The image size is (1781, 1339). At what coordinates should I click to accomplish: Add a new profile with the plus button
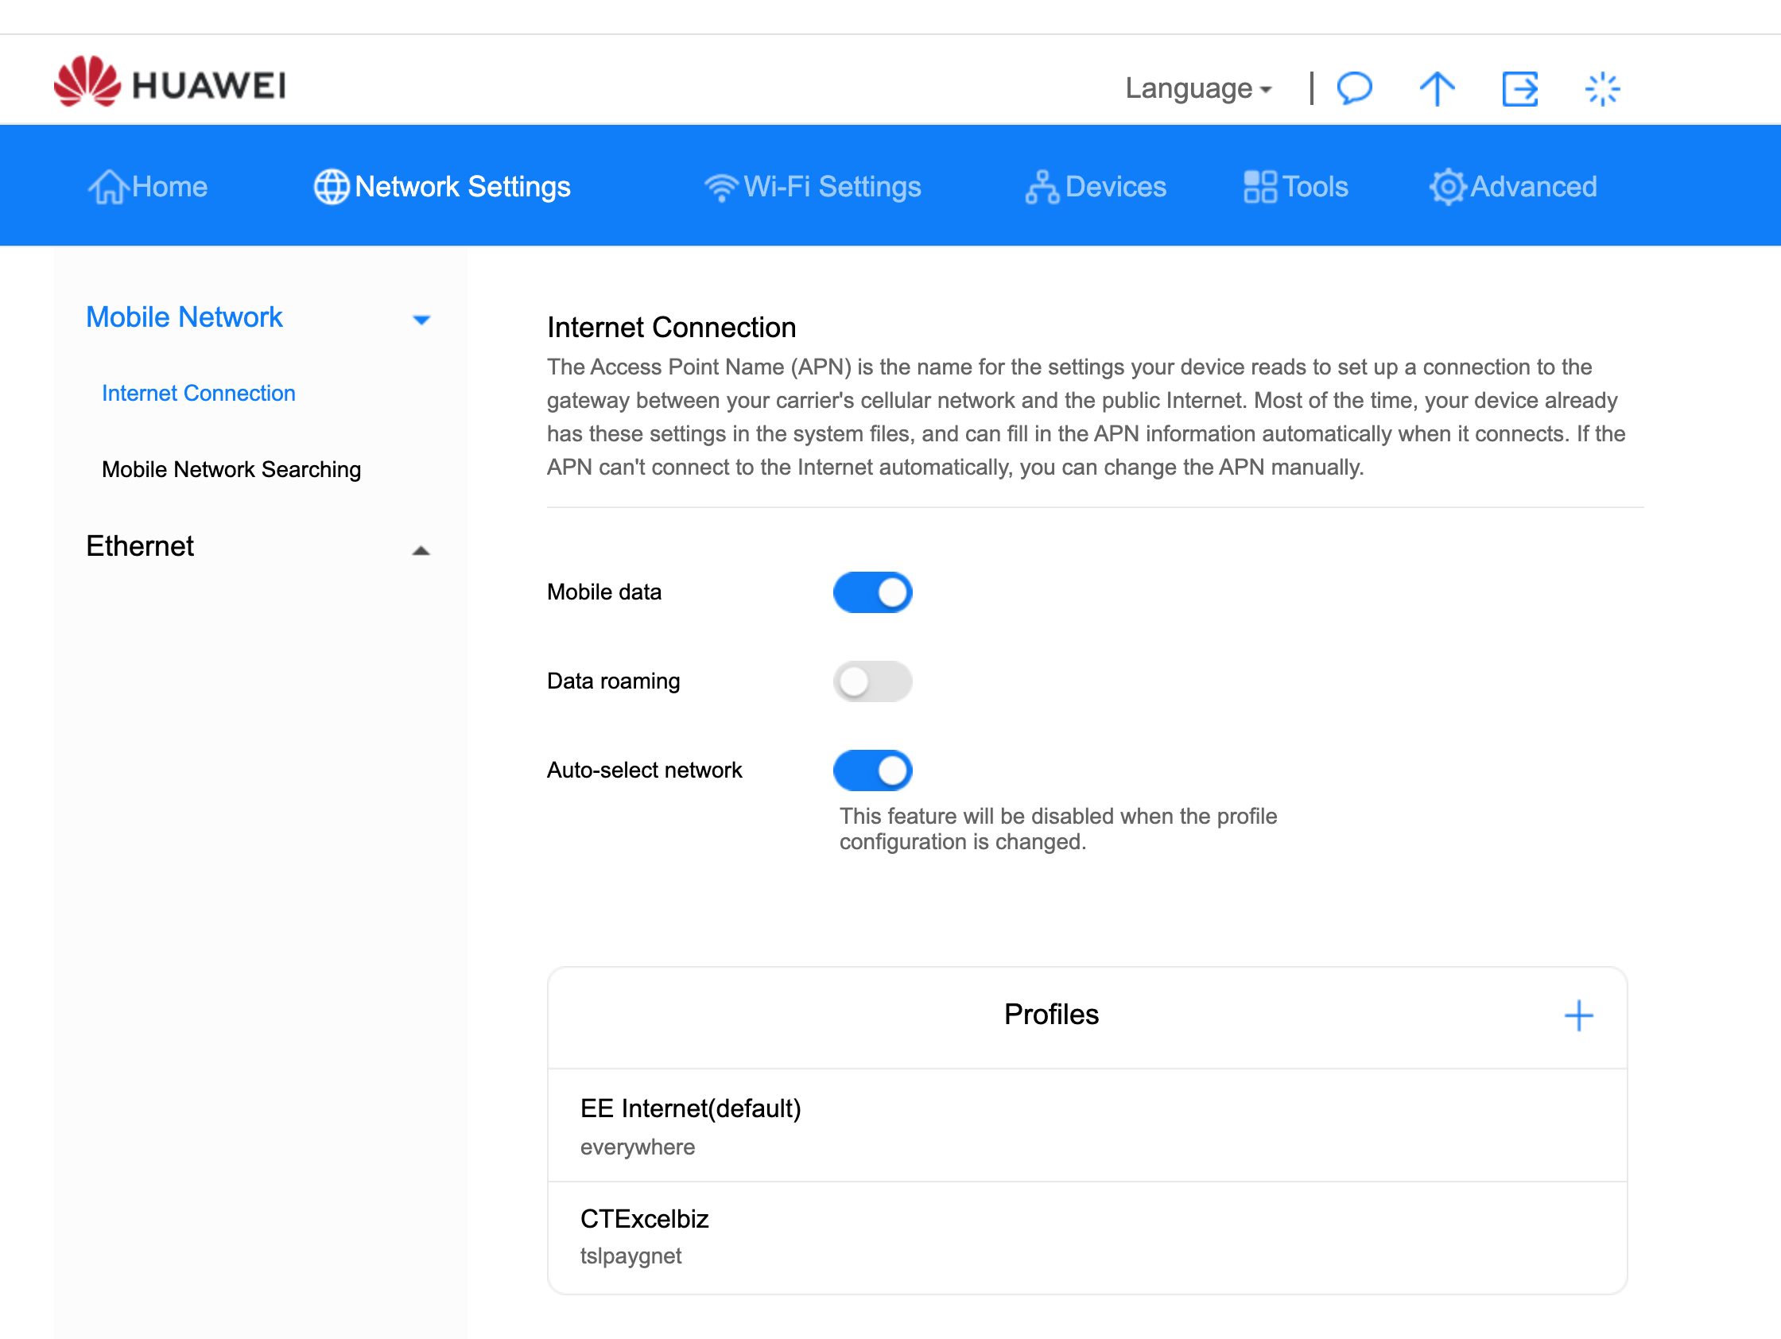pos(1579,1015)
